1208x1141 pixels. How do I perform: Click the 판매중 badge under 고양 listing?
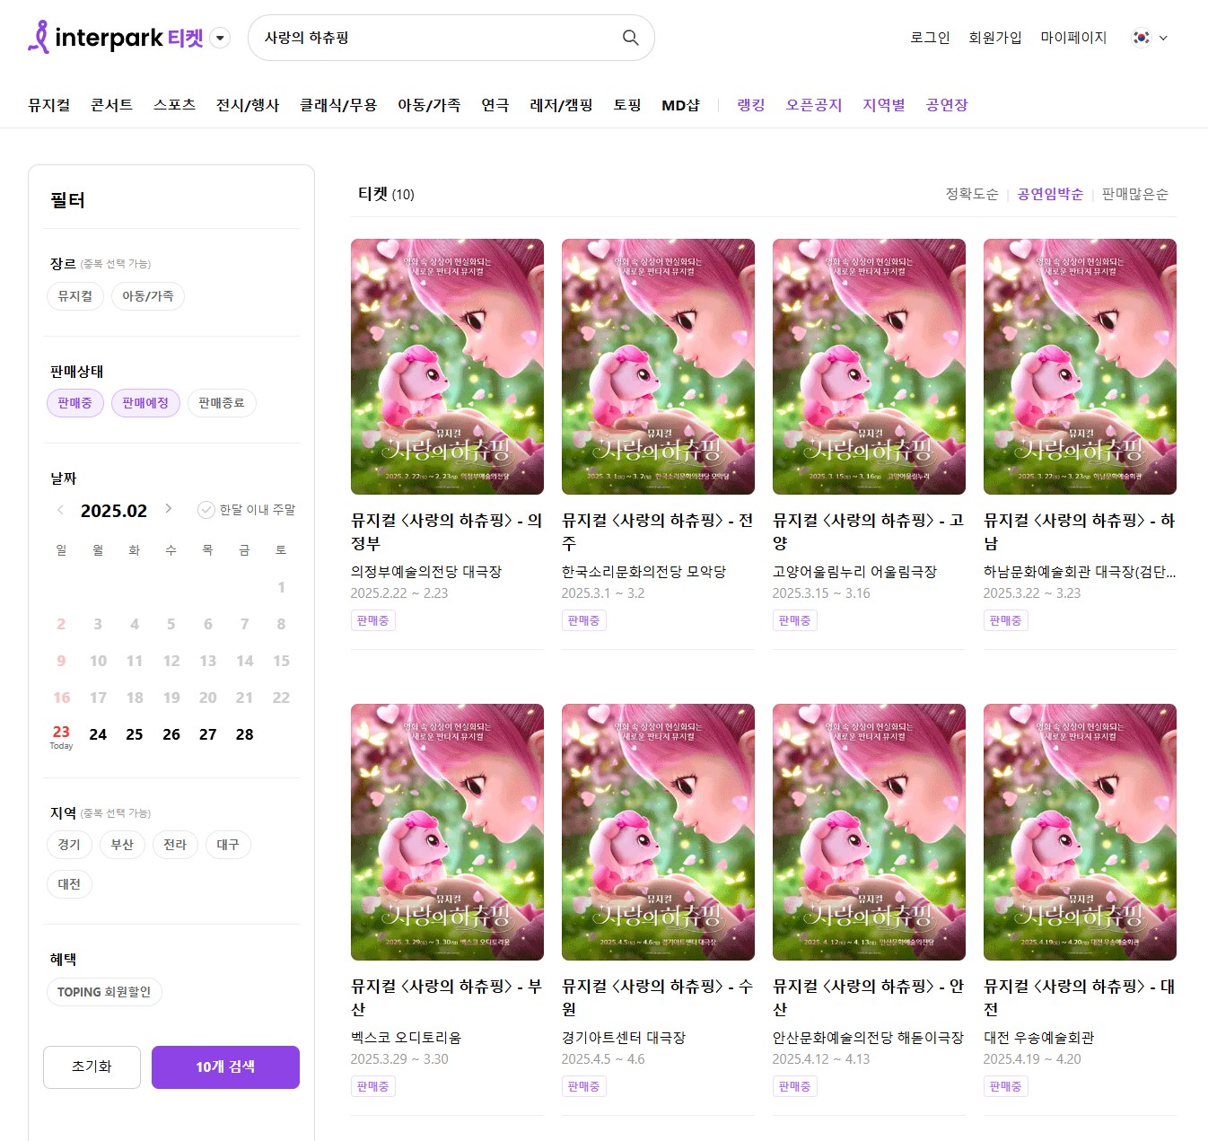pos(794,620)
